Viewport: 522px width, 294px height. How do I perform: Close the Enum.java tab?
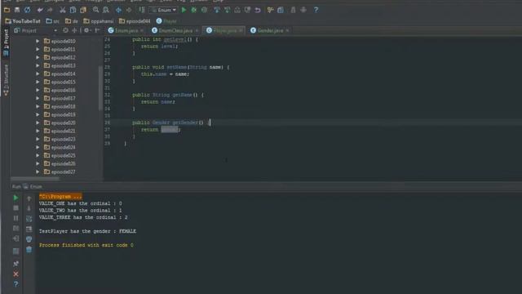click(x=142, y=30)
